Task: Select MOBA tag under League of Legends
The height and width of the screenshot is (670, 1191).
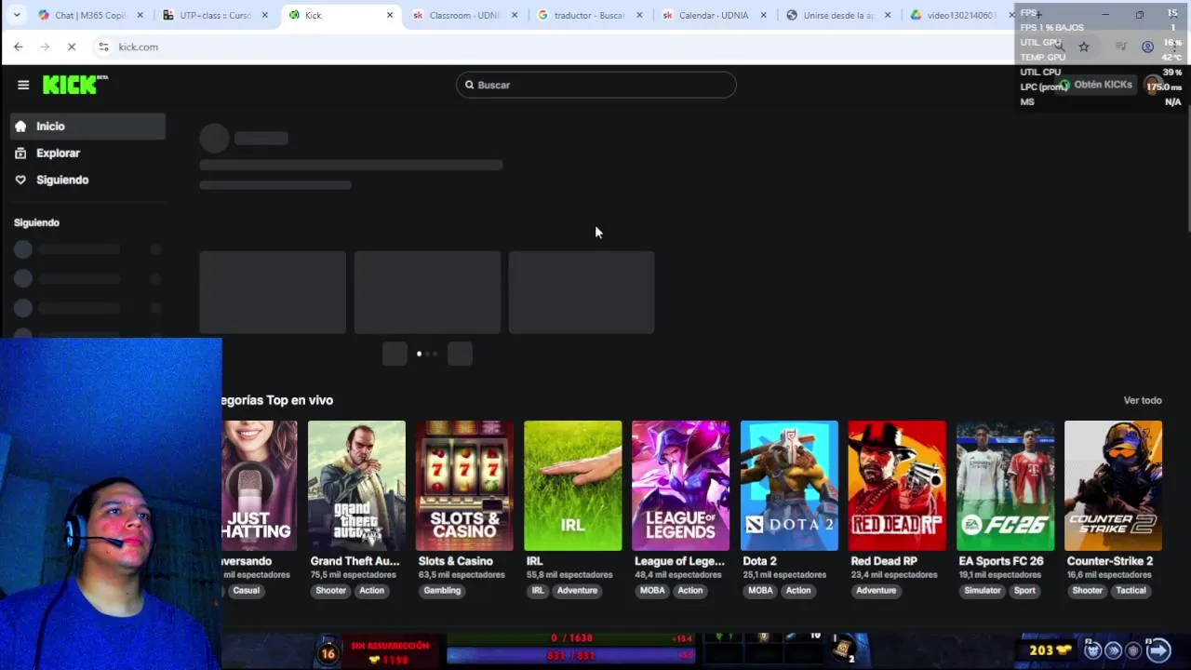Action: pos(652,591)
